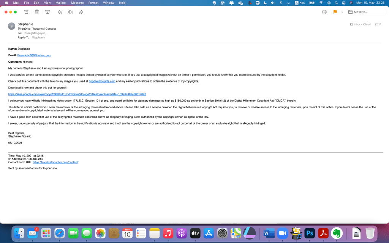This screenshot has height=243, width=389.
Task: Open the Format menu
Action: tap(93, 3)
